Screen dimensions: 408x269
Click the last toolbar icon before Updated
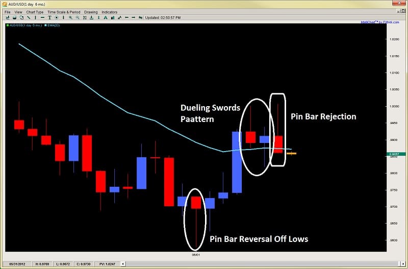tap(141, 18)
